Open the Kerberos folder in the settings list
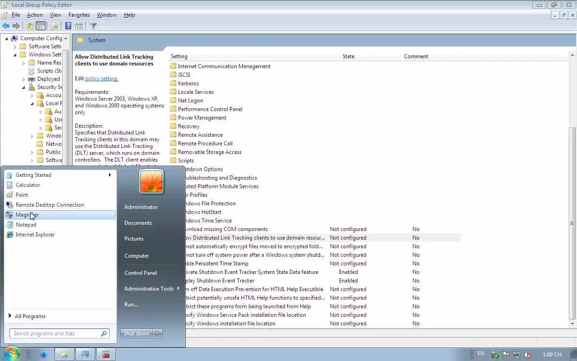 (184, 83)
